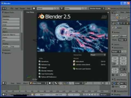Screen dimensions: 131x98
Task: Play the animation in reverse
Action: pos(90,94)
